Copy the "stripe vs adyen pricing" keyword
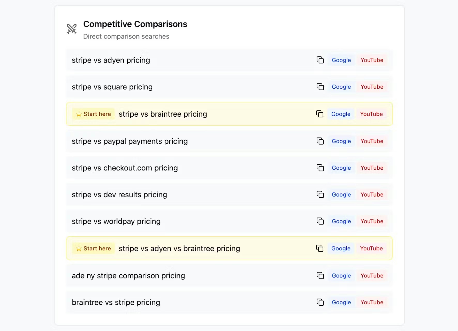Viewport: 458px width, 331px height. pos(320,60)
